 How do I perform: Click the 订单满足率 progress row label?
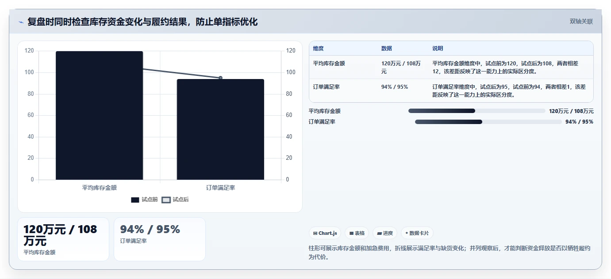tap(322, 122)
